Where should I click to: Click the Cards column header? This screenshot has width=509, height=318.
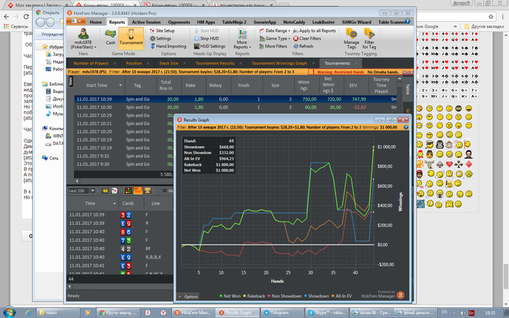click(x=128, y=203)
